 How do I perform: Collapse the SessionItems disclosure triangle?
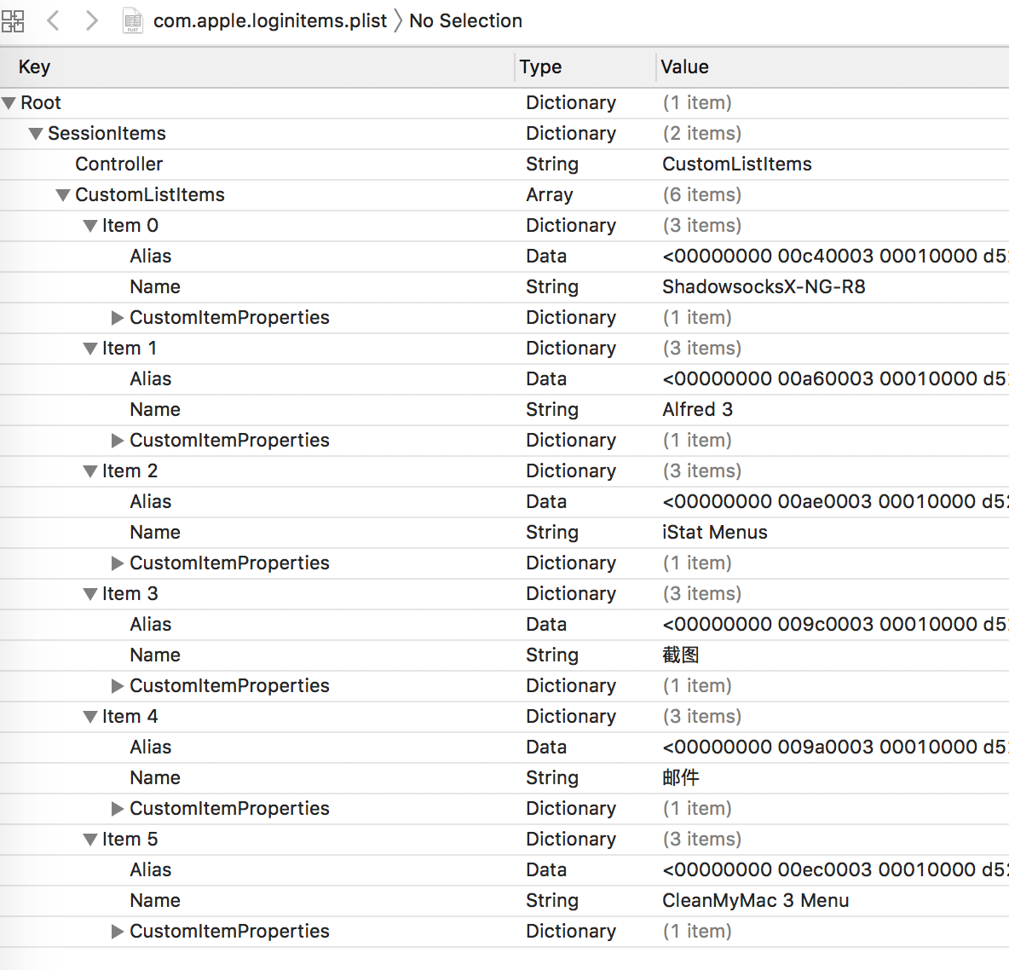click(x=36, y=134)
